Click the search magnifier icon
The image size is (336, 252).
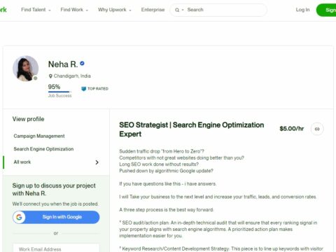tap(177, 10)
